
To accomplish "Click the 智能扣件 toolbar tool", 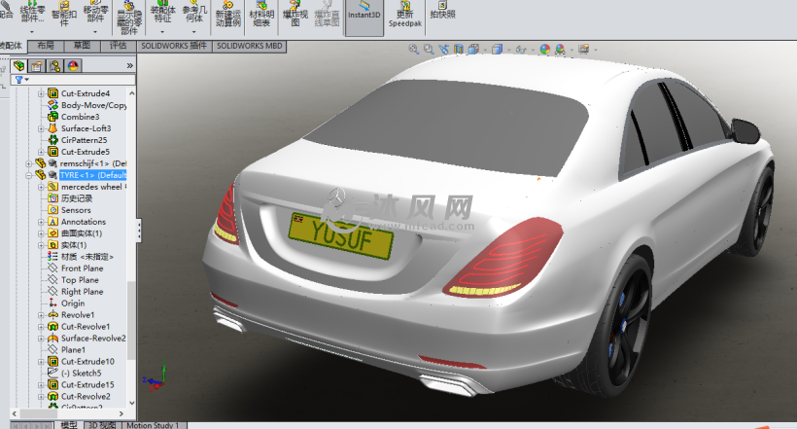I will pos(64,14).
